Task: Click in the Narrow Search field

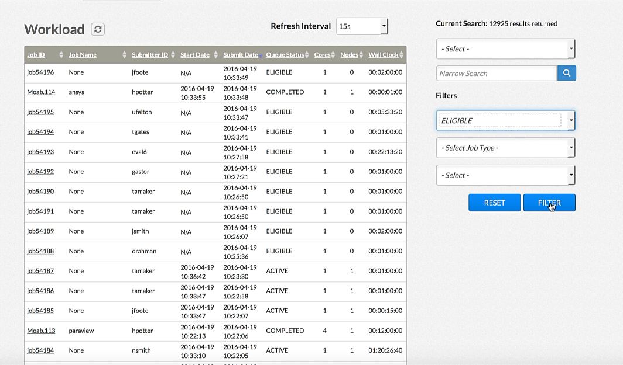Action: (x=497, y=74)
